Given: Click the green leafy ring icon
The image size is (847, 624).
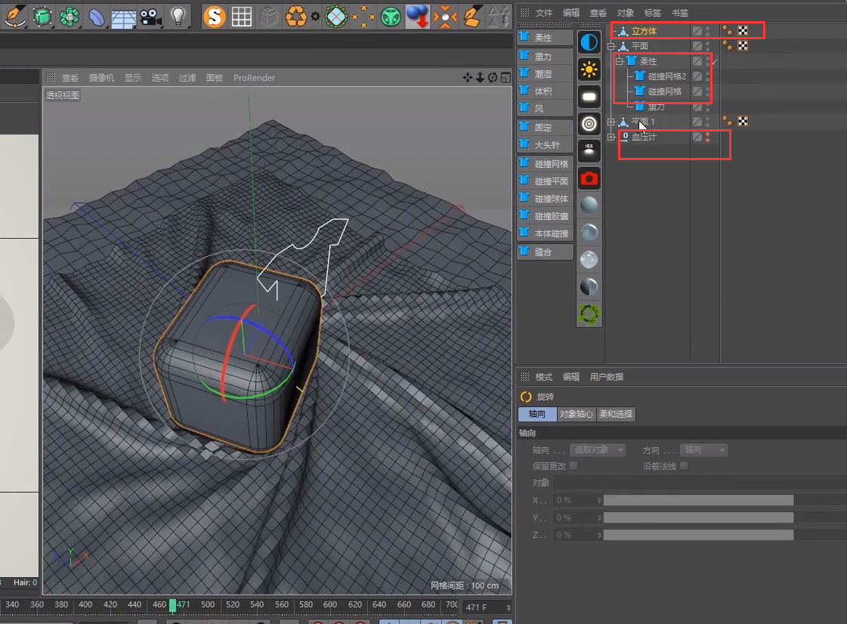Looking at the screenshot, I should (589, 314).
